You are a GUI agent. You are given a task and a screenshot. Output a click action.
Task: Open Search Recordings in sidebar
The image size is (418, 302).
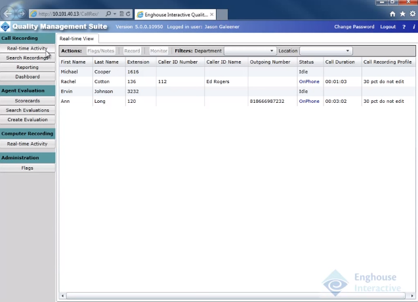[x=28, y=58]
